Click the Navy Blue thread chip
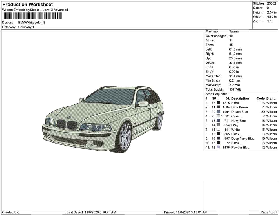This screenshot has width=279, height=215. 218,120
